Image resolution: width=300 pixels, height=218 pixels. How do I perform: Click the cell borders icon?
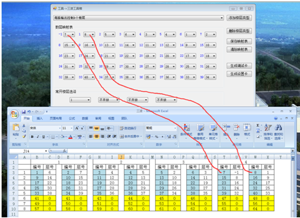pos(53,137)
